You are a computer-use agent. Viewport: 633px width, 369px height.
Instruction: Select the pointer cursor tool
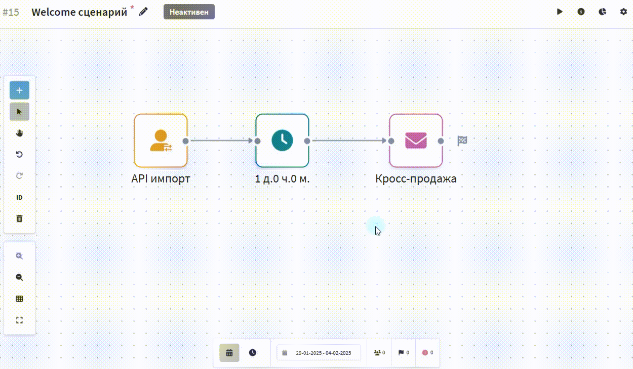(x=19, y=112)
